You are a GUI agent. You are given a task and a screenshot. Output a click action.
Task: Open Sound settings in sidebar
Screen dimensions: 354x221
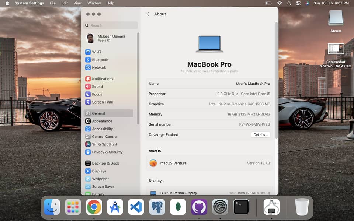point(94,87)
